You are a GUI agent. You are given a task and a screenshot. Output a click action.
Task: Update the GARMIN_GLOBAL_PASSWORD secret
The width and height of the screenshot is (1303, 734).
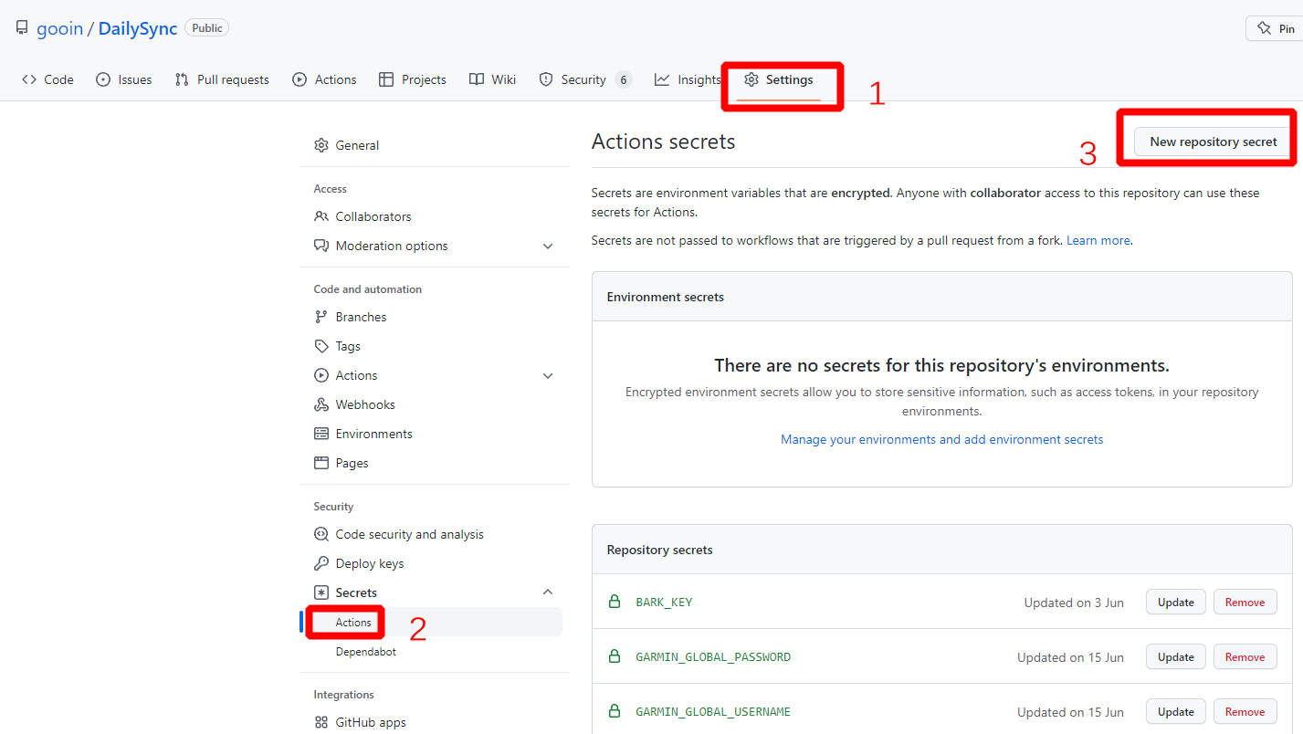pos(1176,656)
